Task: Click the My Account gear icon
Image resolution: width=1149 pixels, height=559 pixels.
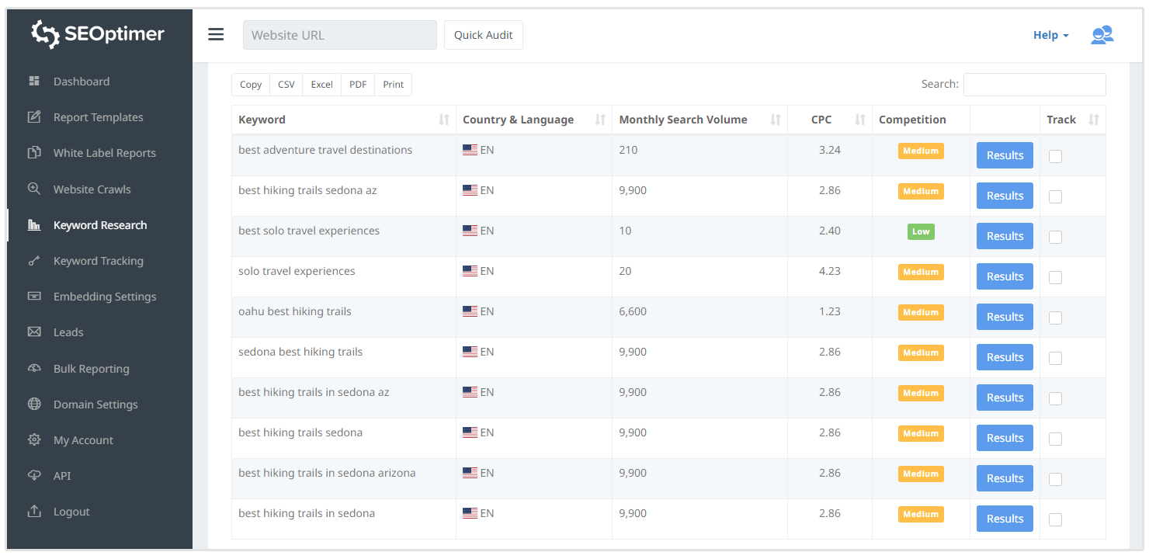Action: pyautogui.click(x=34, y=440)
